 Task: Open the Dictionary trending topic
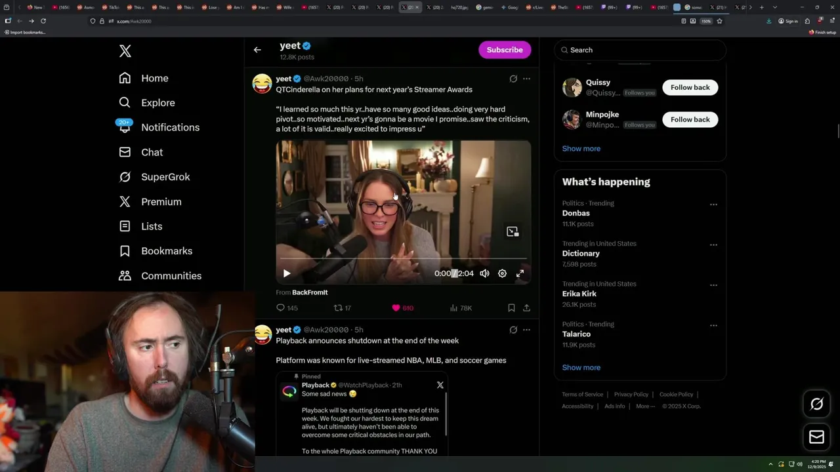pos(581,254)
